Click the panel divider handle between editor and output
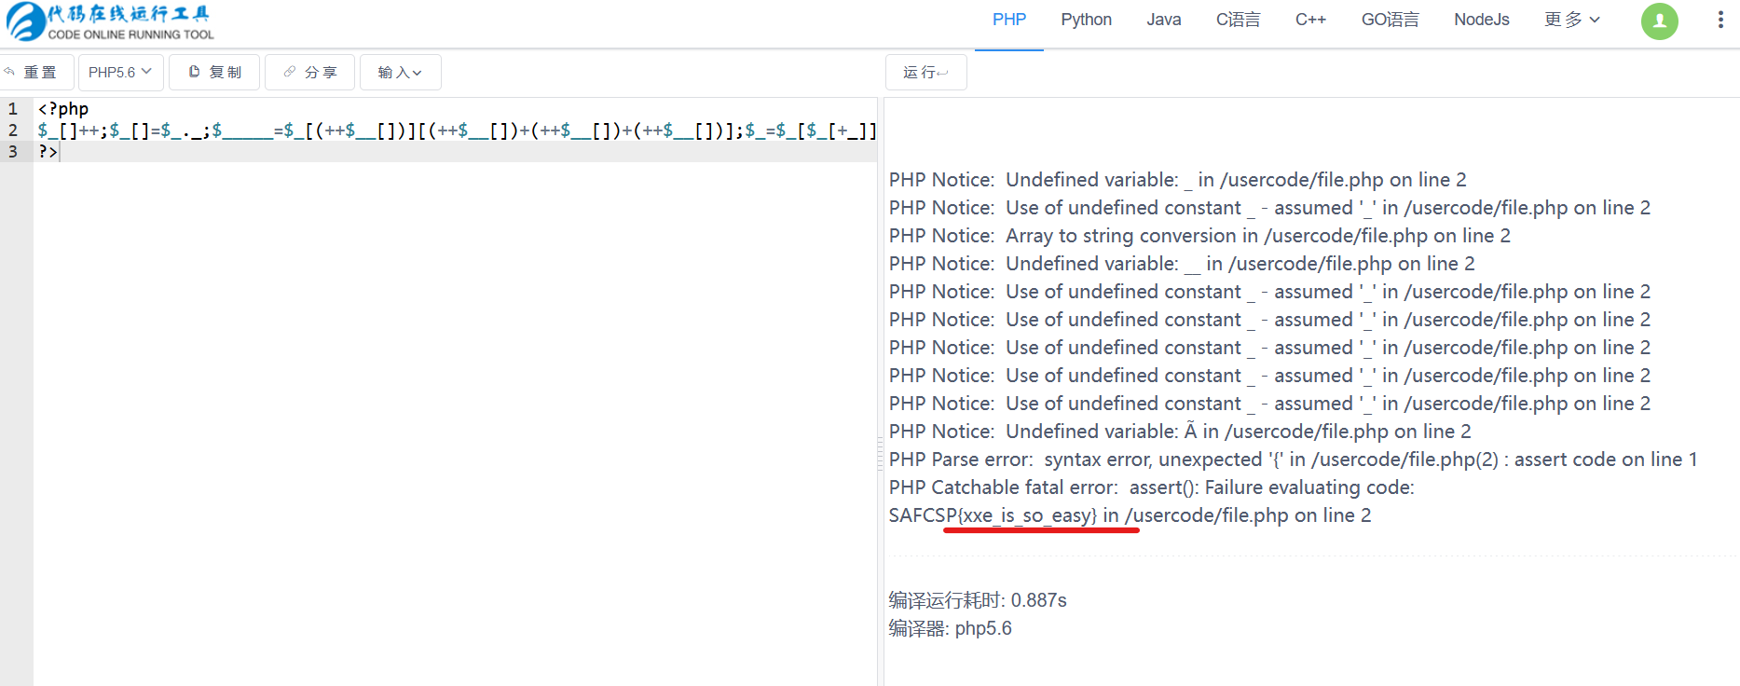1740x686 pixels. tap(880, 453)
